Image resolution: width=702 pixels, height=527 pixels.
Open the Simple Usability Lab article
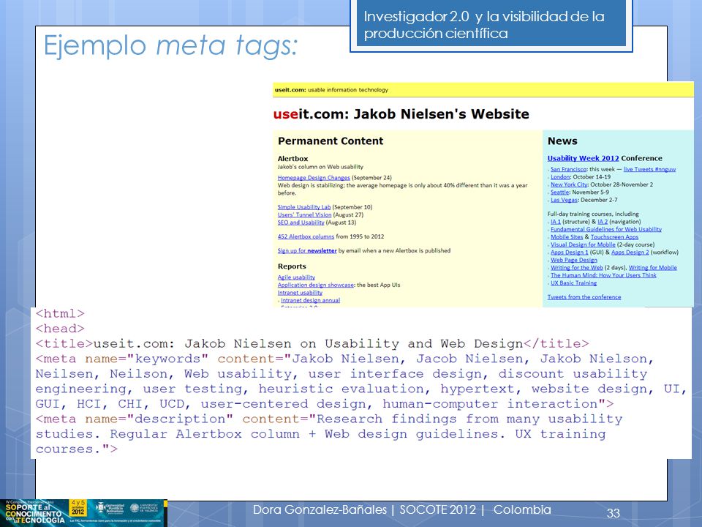tap(304, 207)
